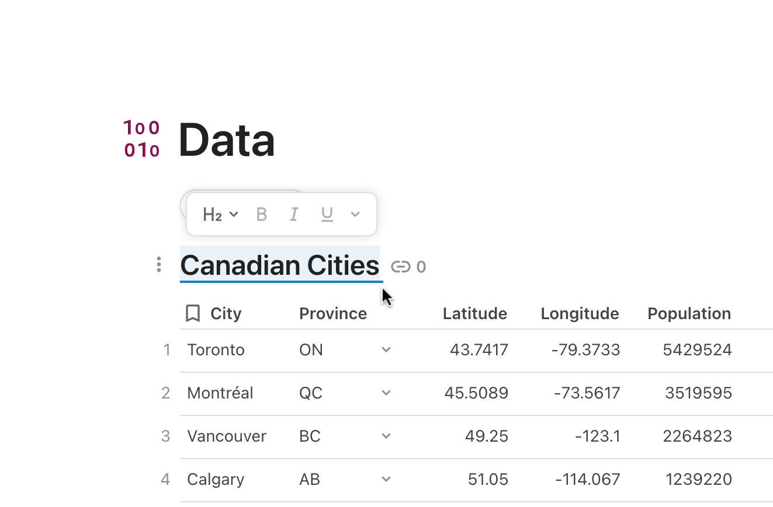Click the Data page title
The height and width of the screenshot is (507, 773).
pyautogui.click(x=227, y=140)
